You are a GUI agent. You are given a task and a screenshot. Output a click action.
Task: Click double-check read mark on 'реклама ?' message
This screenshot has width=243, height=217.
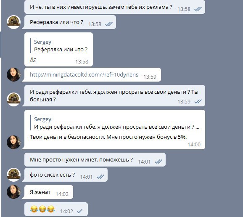[198, 9]
